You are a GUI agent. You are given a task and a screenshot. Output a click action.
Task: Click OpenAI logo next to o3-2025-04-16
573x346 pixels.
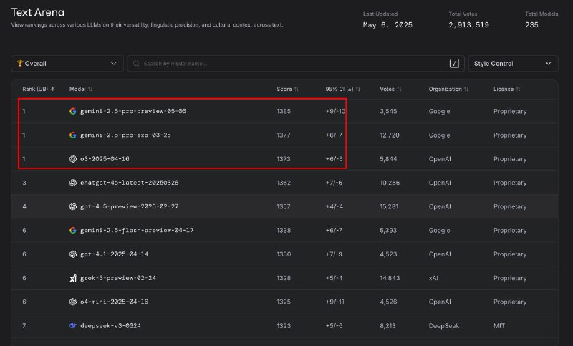pyautogui.click(x=73, y=158)
